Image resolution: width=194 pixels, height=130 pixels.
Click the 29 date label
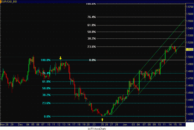[12, 124]
